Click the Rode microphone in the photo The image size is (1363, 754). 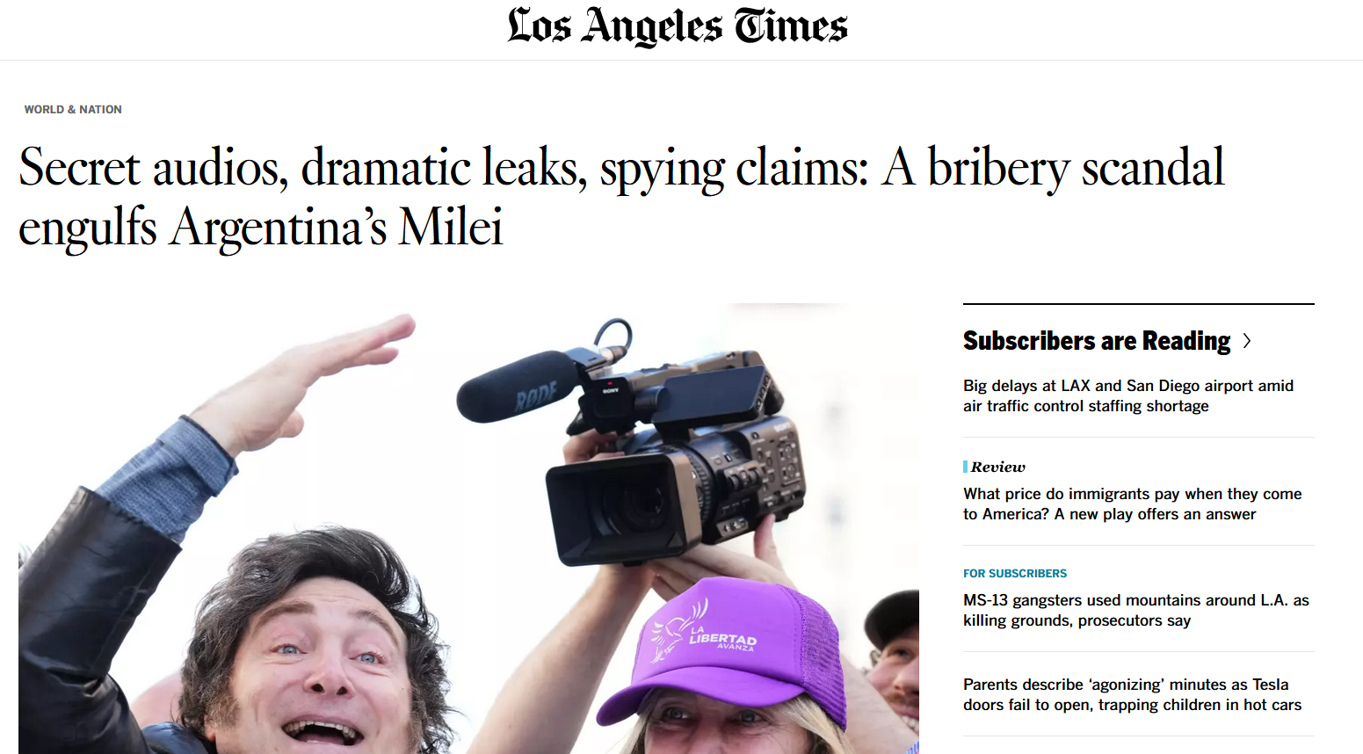(518, 387)
